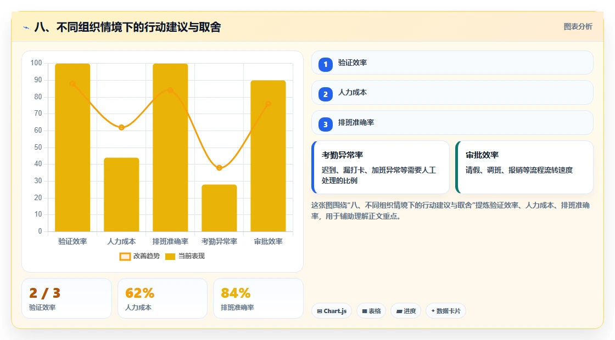The image size is (615, 340).
Task: Click the 84% 排班准确率 stat card
Action: [x=259, y=298]
